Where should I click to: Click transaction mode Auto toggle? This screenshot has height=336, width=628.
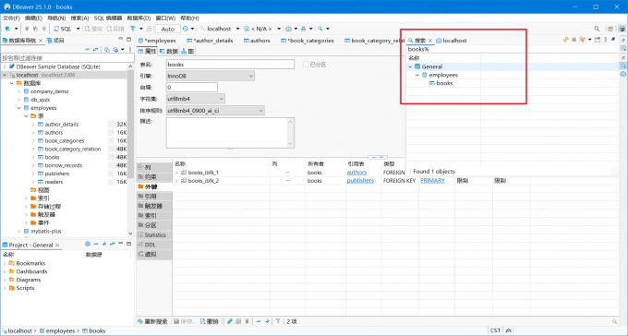167,29
